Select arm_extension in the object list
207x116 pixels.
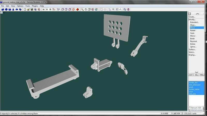pos(195,85)
